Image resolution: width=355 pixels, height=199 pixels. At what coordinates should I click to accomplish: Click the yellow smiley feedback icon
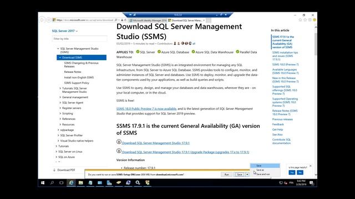pyautogui.click(x=315, y=20)
